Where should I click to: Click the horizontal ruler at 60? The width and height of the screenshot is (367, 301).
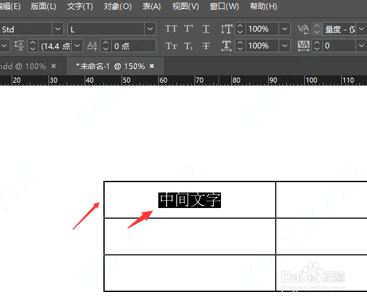pyautogui.click(x=163, y=80)
